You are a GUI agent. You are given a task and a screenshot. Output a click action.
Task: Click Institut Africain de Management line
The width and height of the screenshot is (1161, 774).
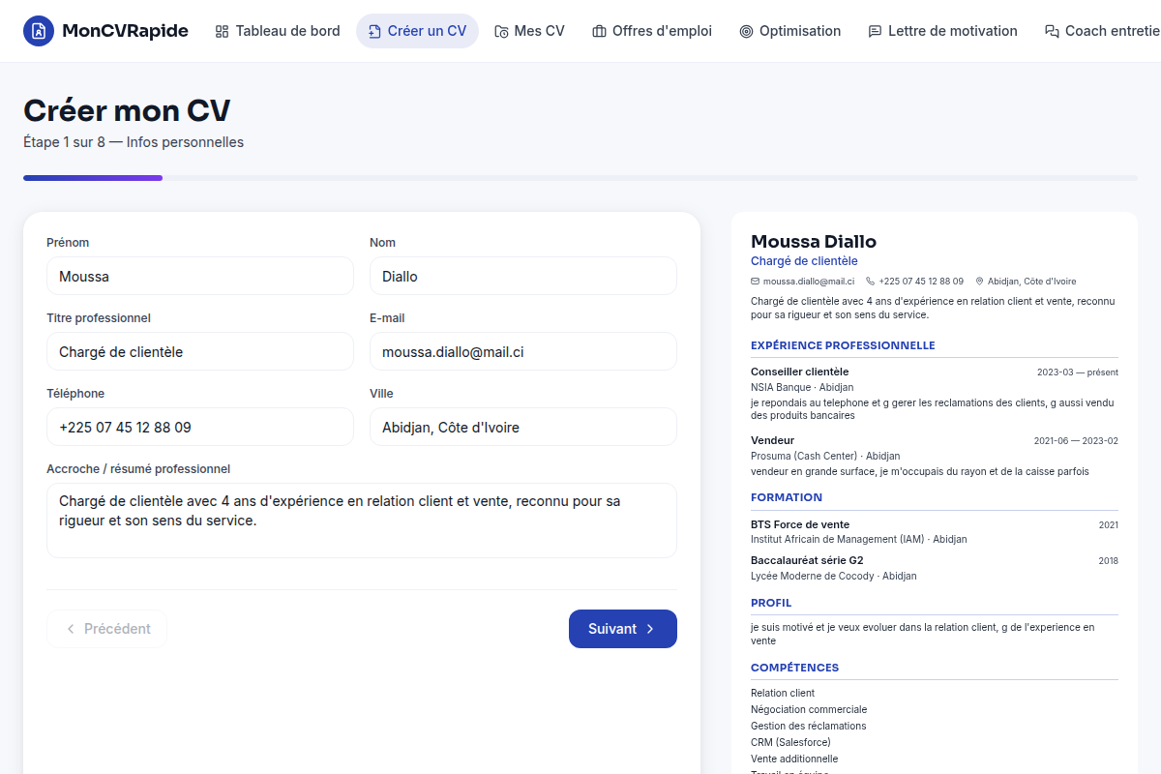click(x=859, y=540)
